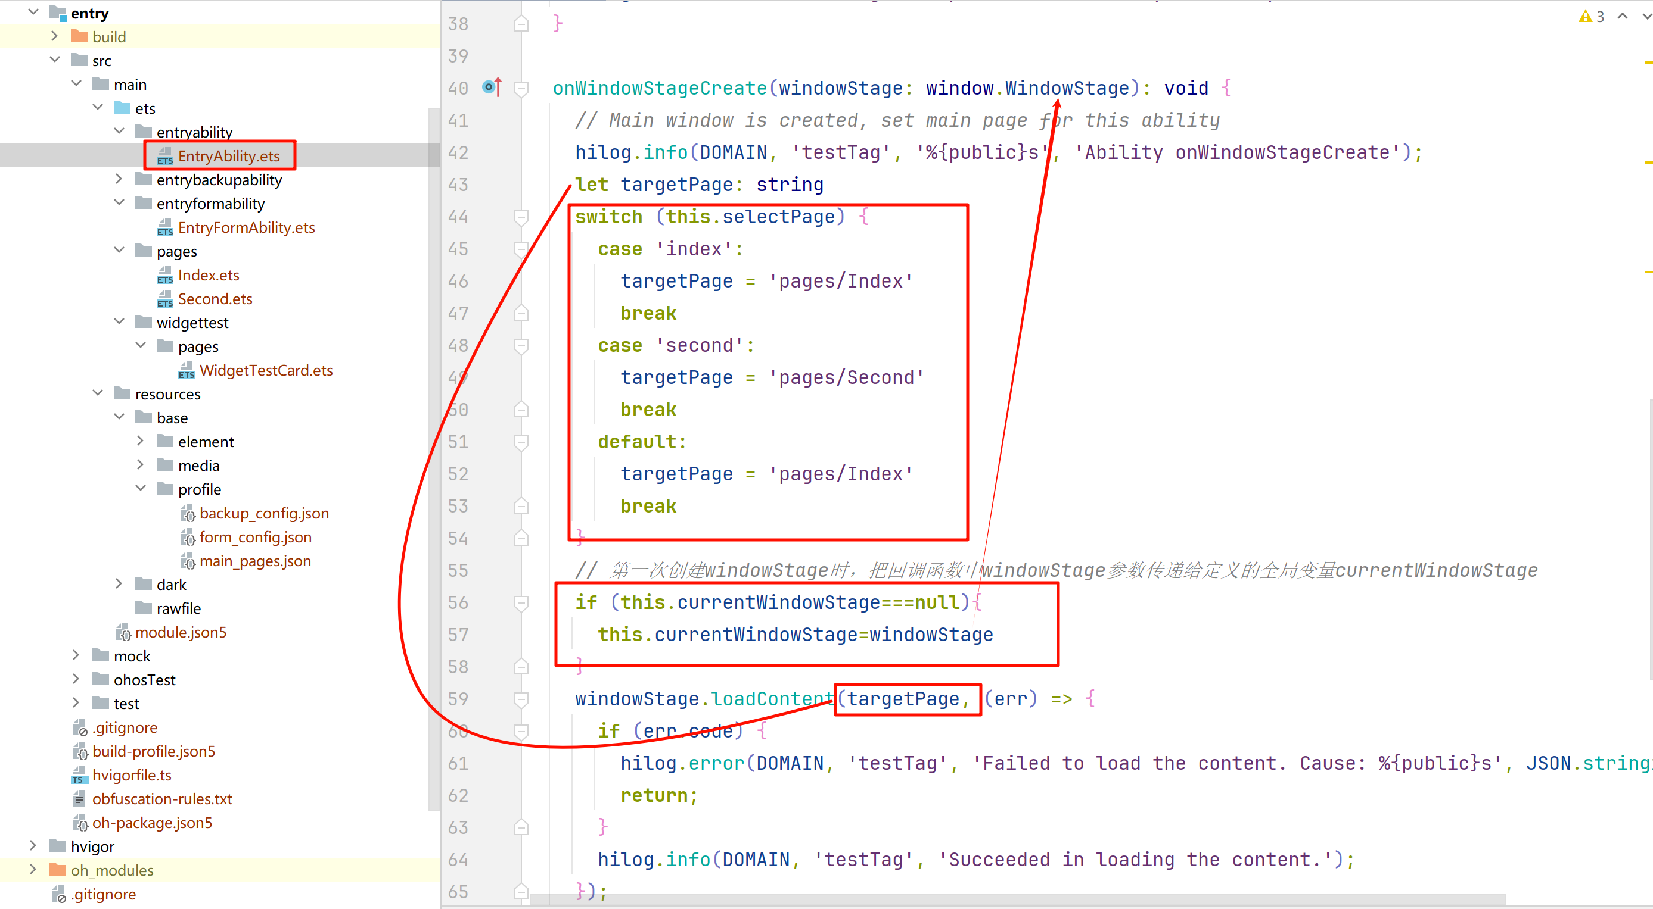Fold the onWindowStageCreate method on line 40

point(521,89)
